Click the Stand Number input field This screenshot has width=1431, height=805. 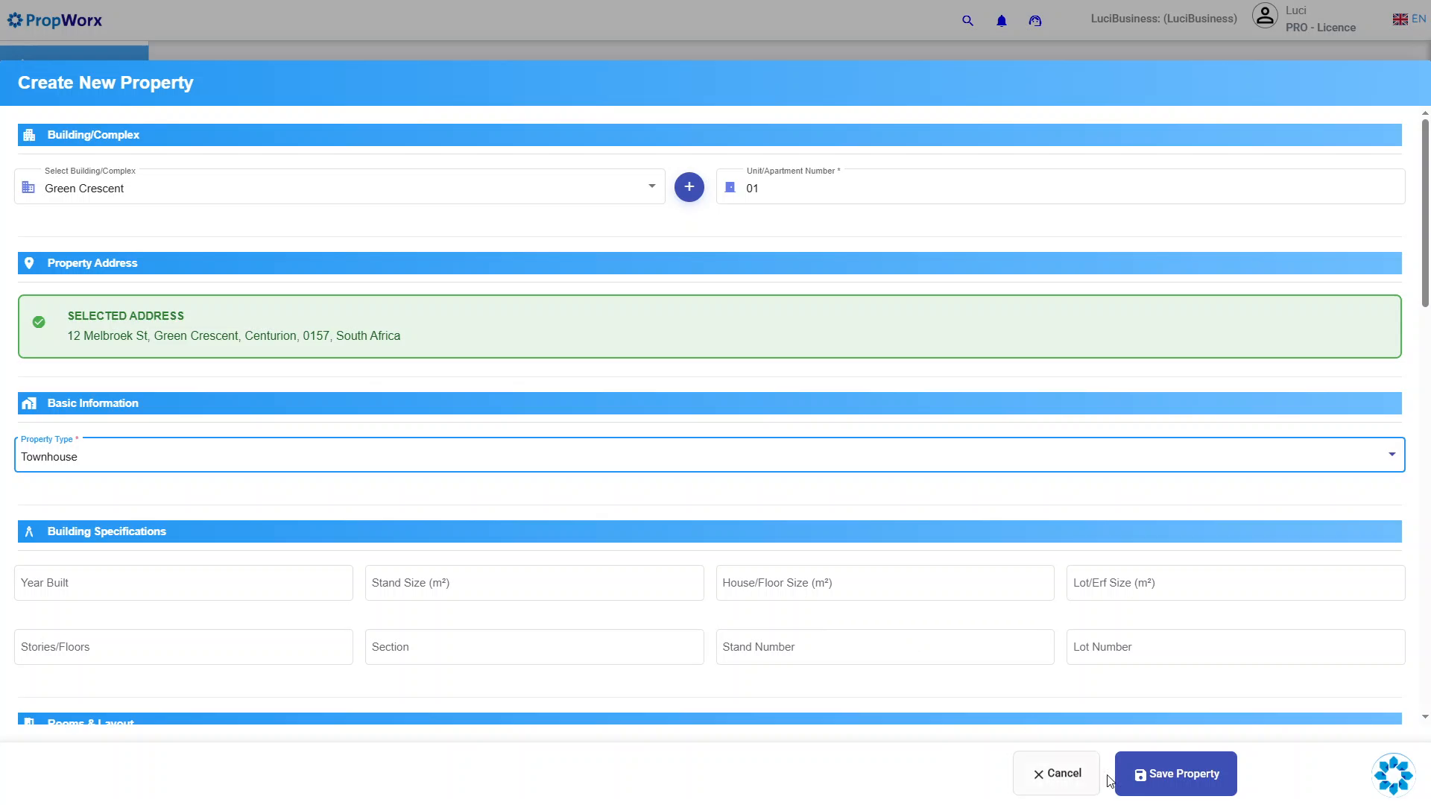885,647
